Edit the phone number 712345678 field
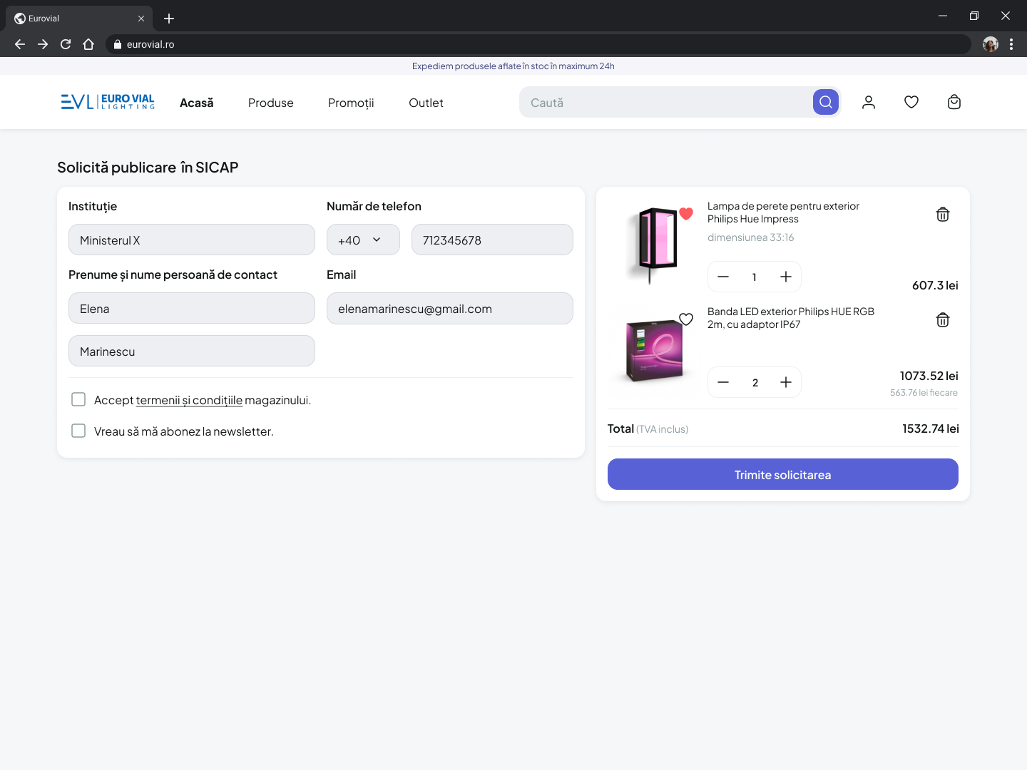1027x770 pixels. (x=492, y=240)
